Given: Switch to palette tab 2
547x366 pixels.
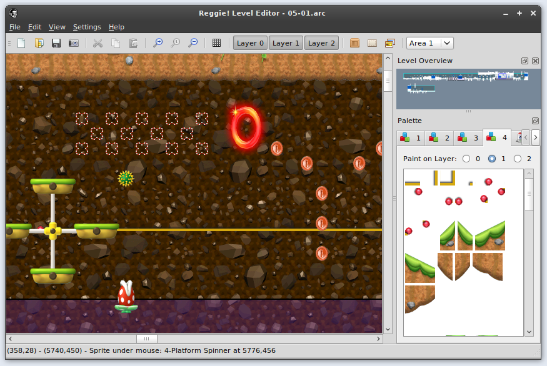Looking at the screenshot, I should pos(440,137).
